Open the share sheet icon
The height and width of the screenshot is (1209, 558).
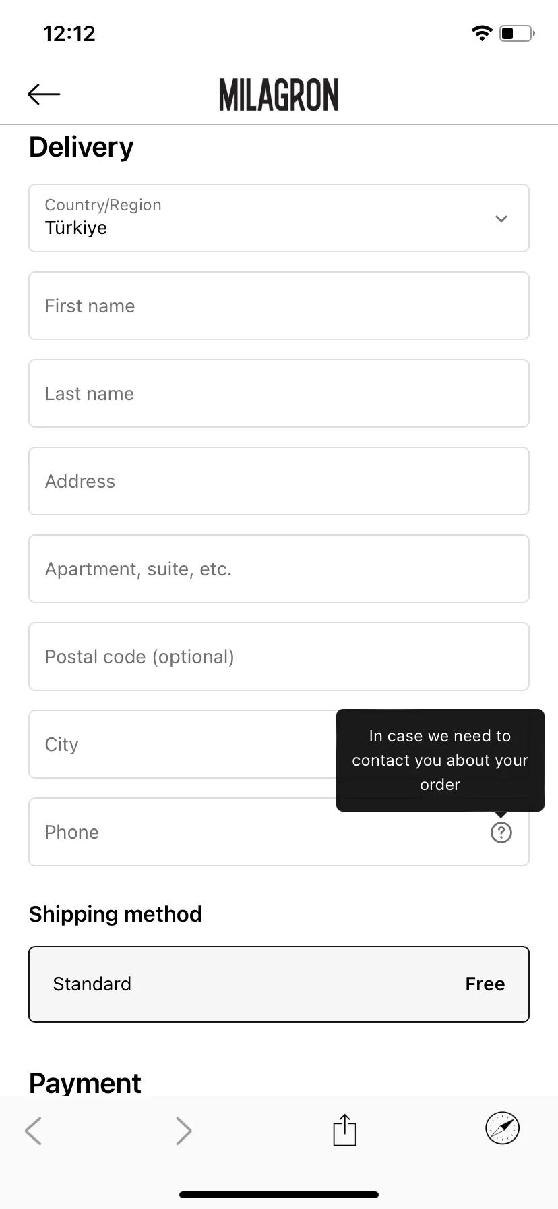[344, 1129]
